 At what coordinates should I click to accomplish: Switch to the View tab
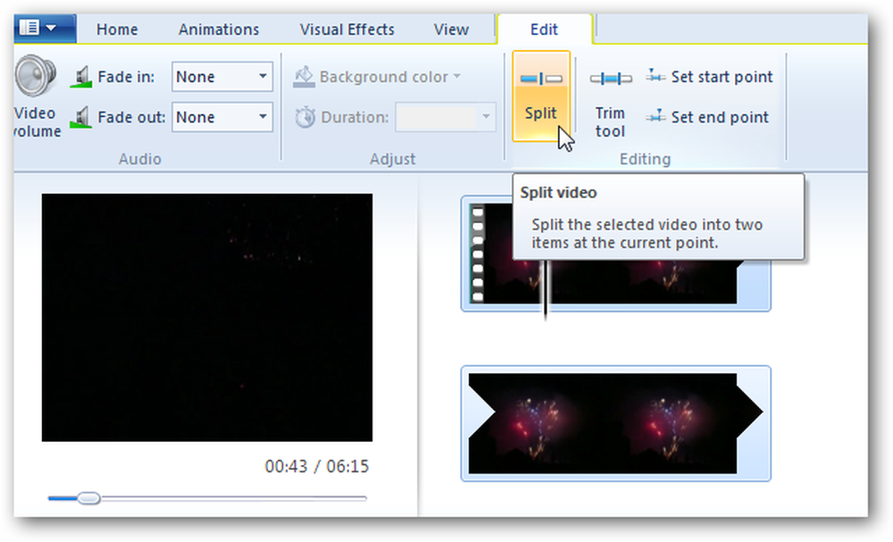point(451,29)
